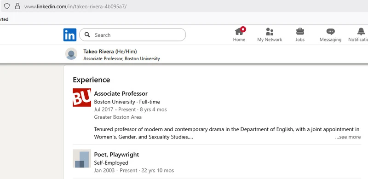
Task: Open Messaging from the navigation bar
Action: 330,35
